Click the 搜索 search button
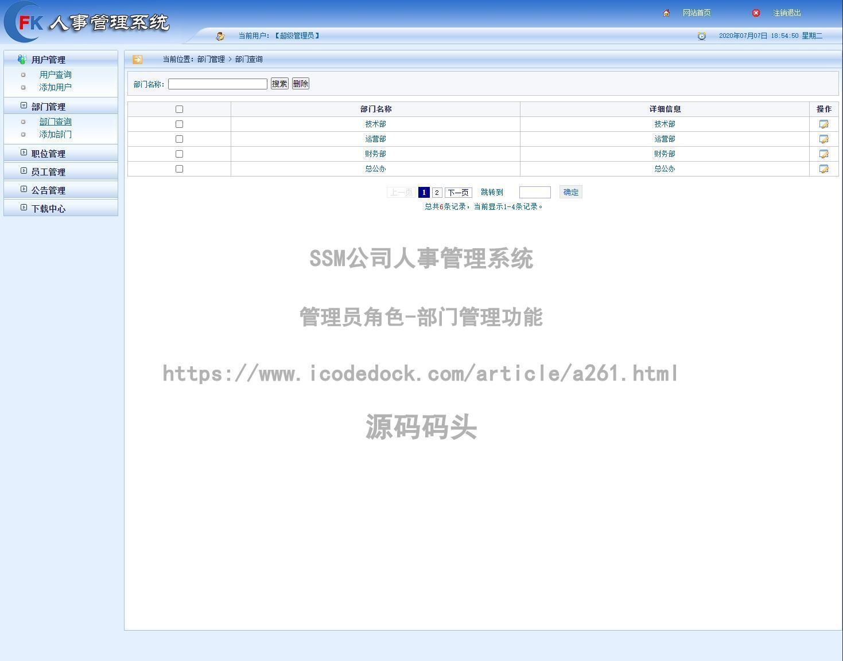Viewport: 843px width, 661px height. (x=279, y=83)
